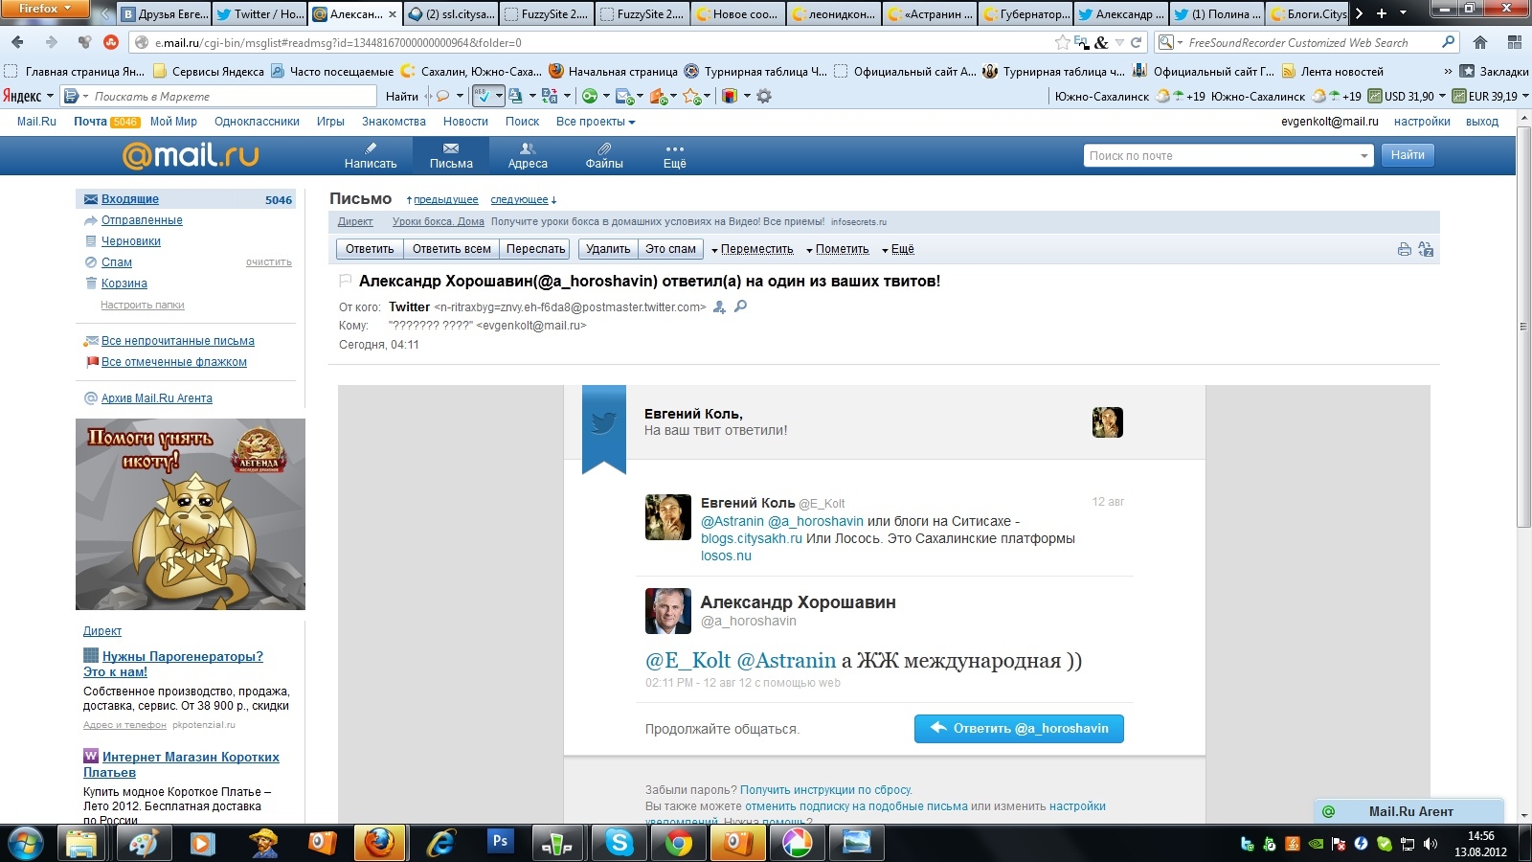Expand the mail search options arrow
Screen dimensions: 1532x862
pyautogui.click(x=1363, y=155)
